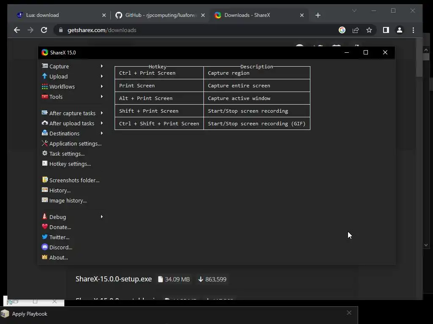
Task: Click 'Start/Stop screen recording (GIF)' cell
Action: click(x=257, y=124)
